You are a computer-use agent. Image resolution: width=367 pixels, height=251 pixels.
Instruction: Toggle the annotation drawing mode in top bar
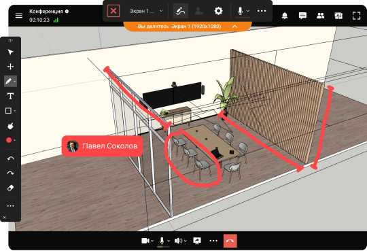click(x=181, y=11)
